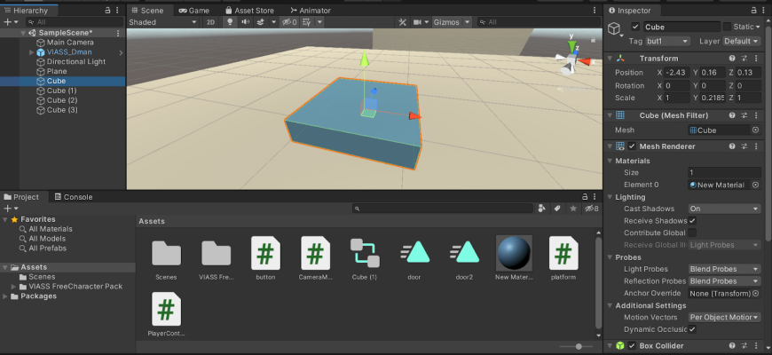The height and width of the screenshot is (355, 772).
Task: Select the New Material sphere thumbnail
Action: click(x=514, y=253)
